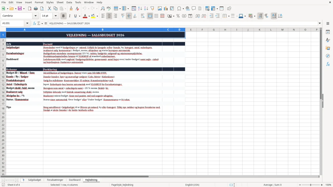Open Function Wizard fx icon
Viewport: 333px width, 187px height.
(x=34, y=23)
